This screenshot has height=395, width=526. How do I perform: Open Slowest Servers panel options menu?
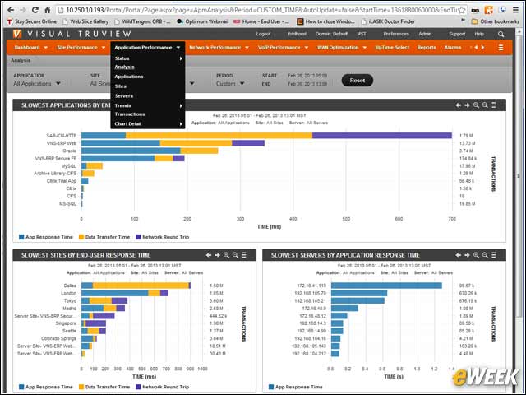pos(494,255)
